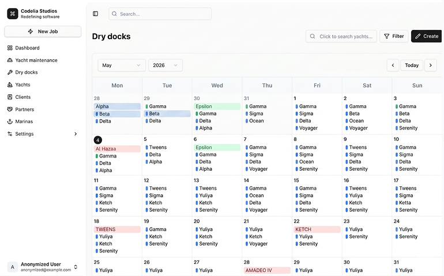Open the Beta event on April 29

[x=167, y=114]
